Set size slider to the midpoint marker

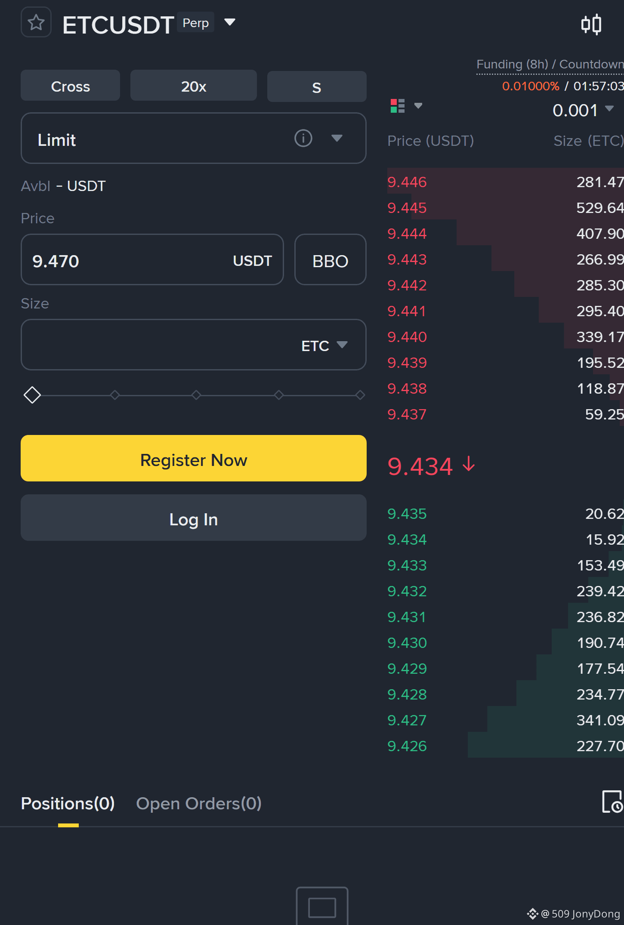197,395
